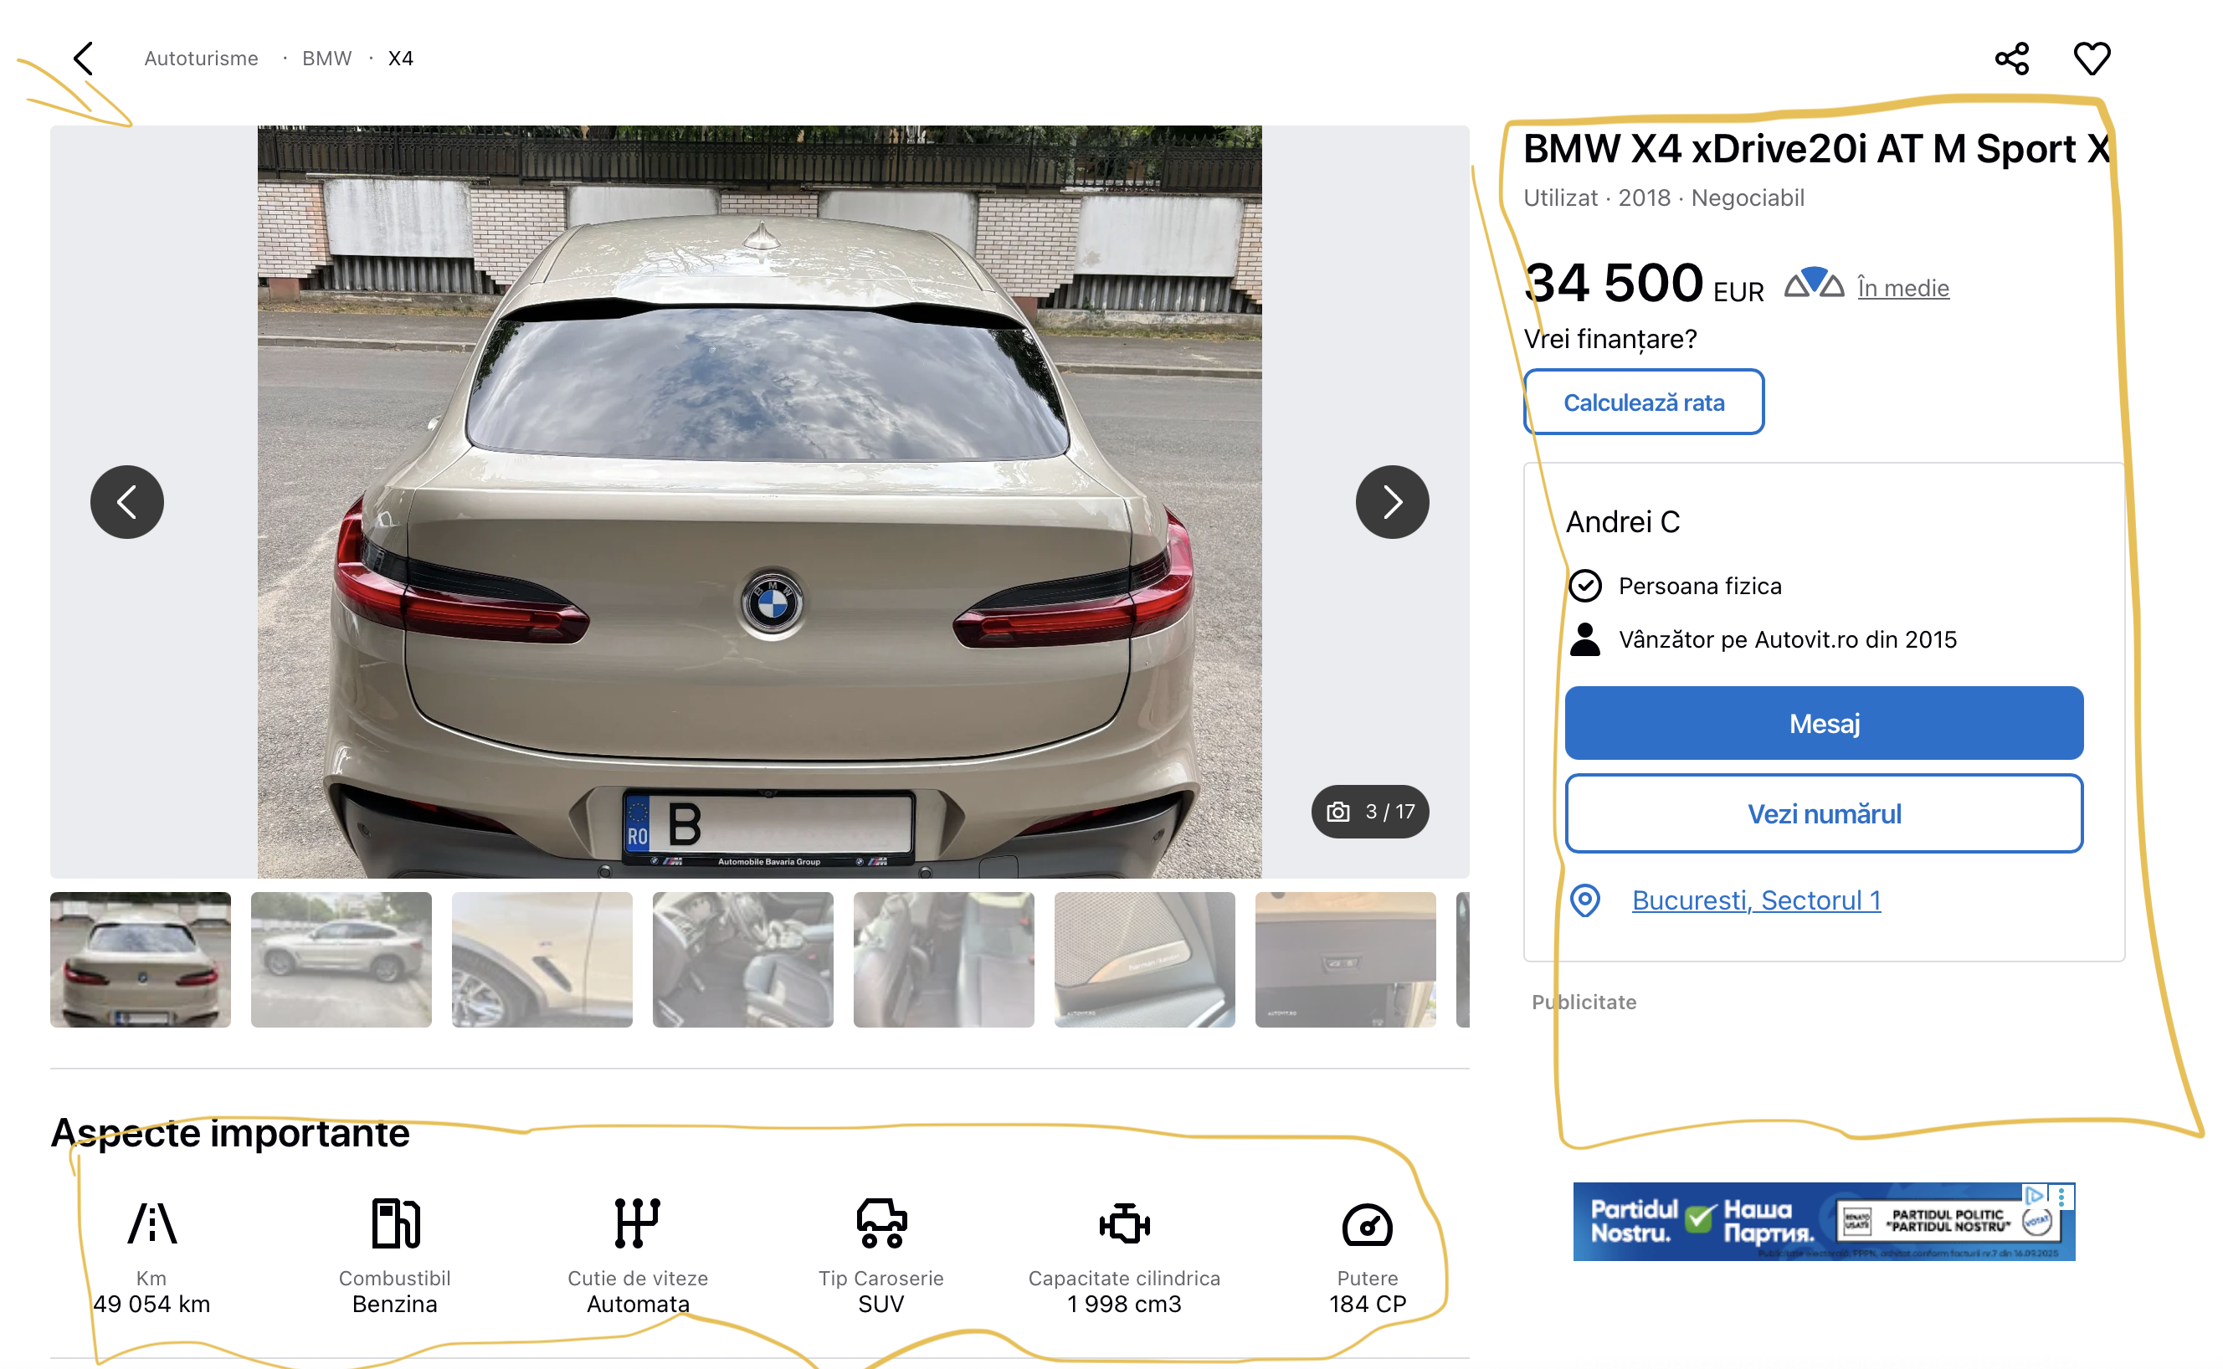2223x1369 pixels.
Task: Click the Km road icon
Action: click(151, 1223)
